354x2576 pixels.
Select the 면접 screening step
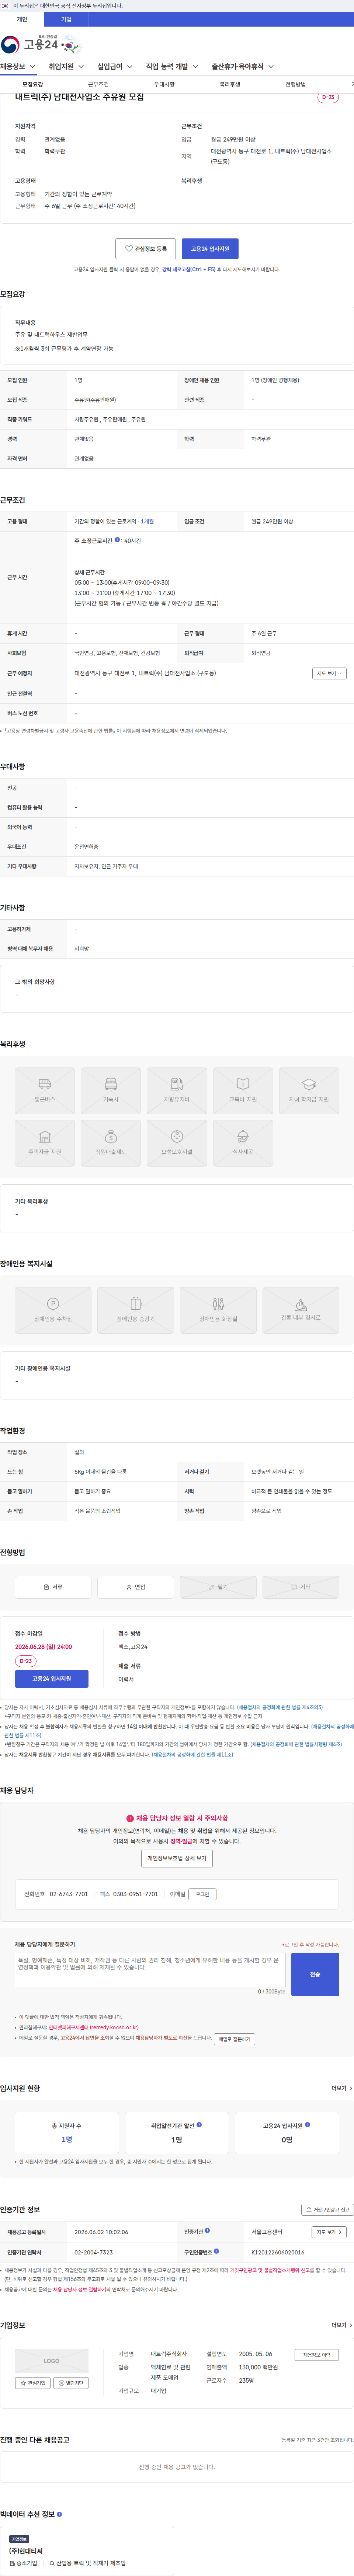point(136,1587)
